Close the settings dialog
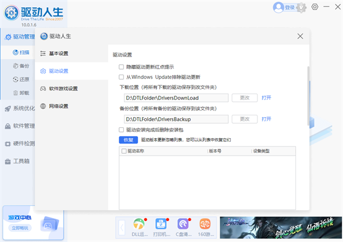This screenshot has width=343, height=242. coord(300,36)
